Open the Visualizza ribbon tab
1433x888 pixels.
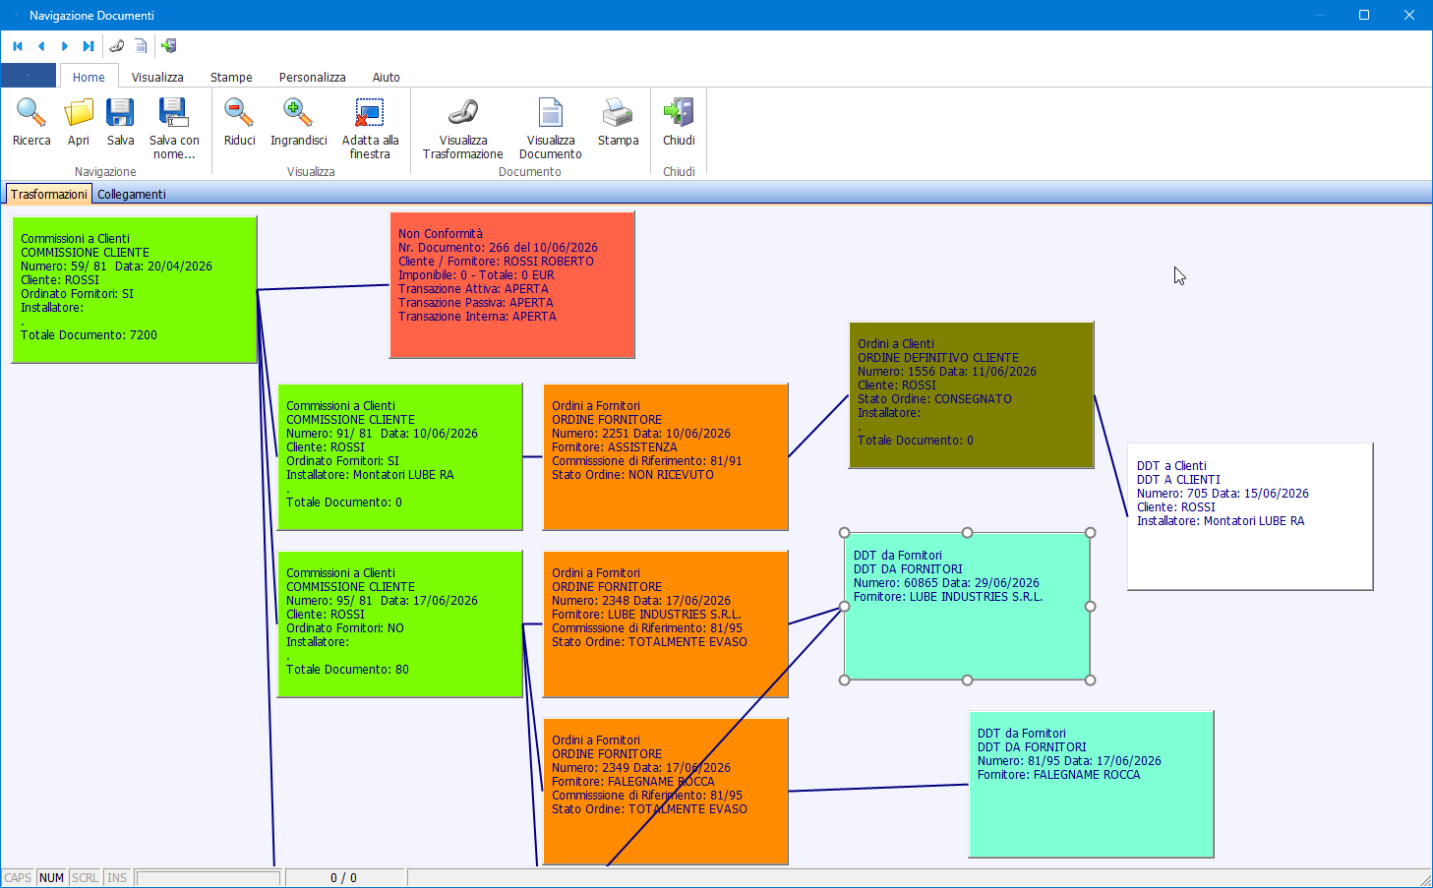(157, 77)
